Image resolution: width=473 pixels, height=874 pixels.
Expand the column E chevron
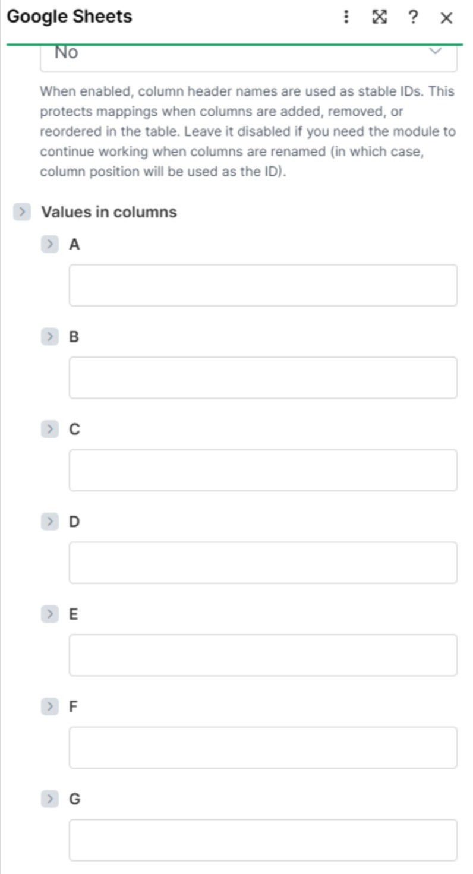point(50,614)
